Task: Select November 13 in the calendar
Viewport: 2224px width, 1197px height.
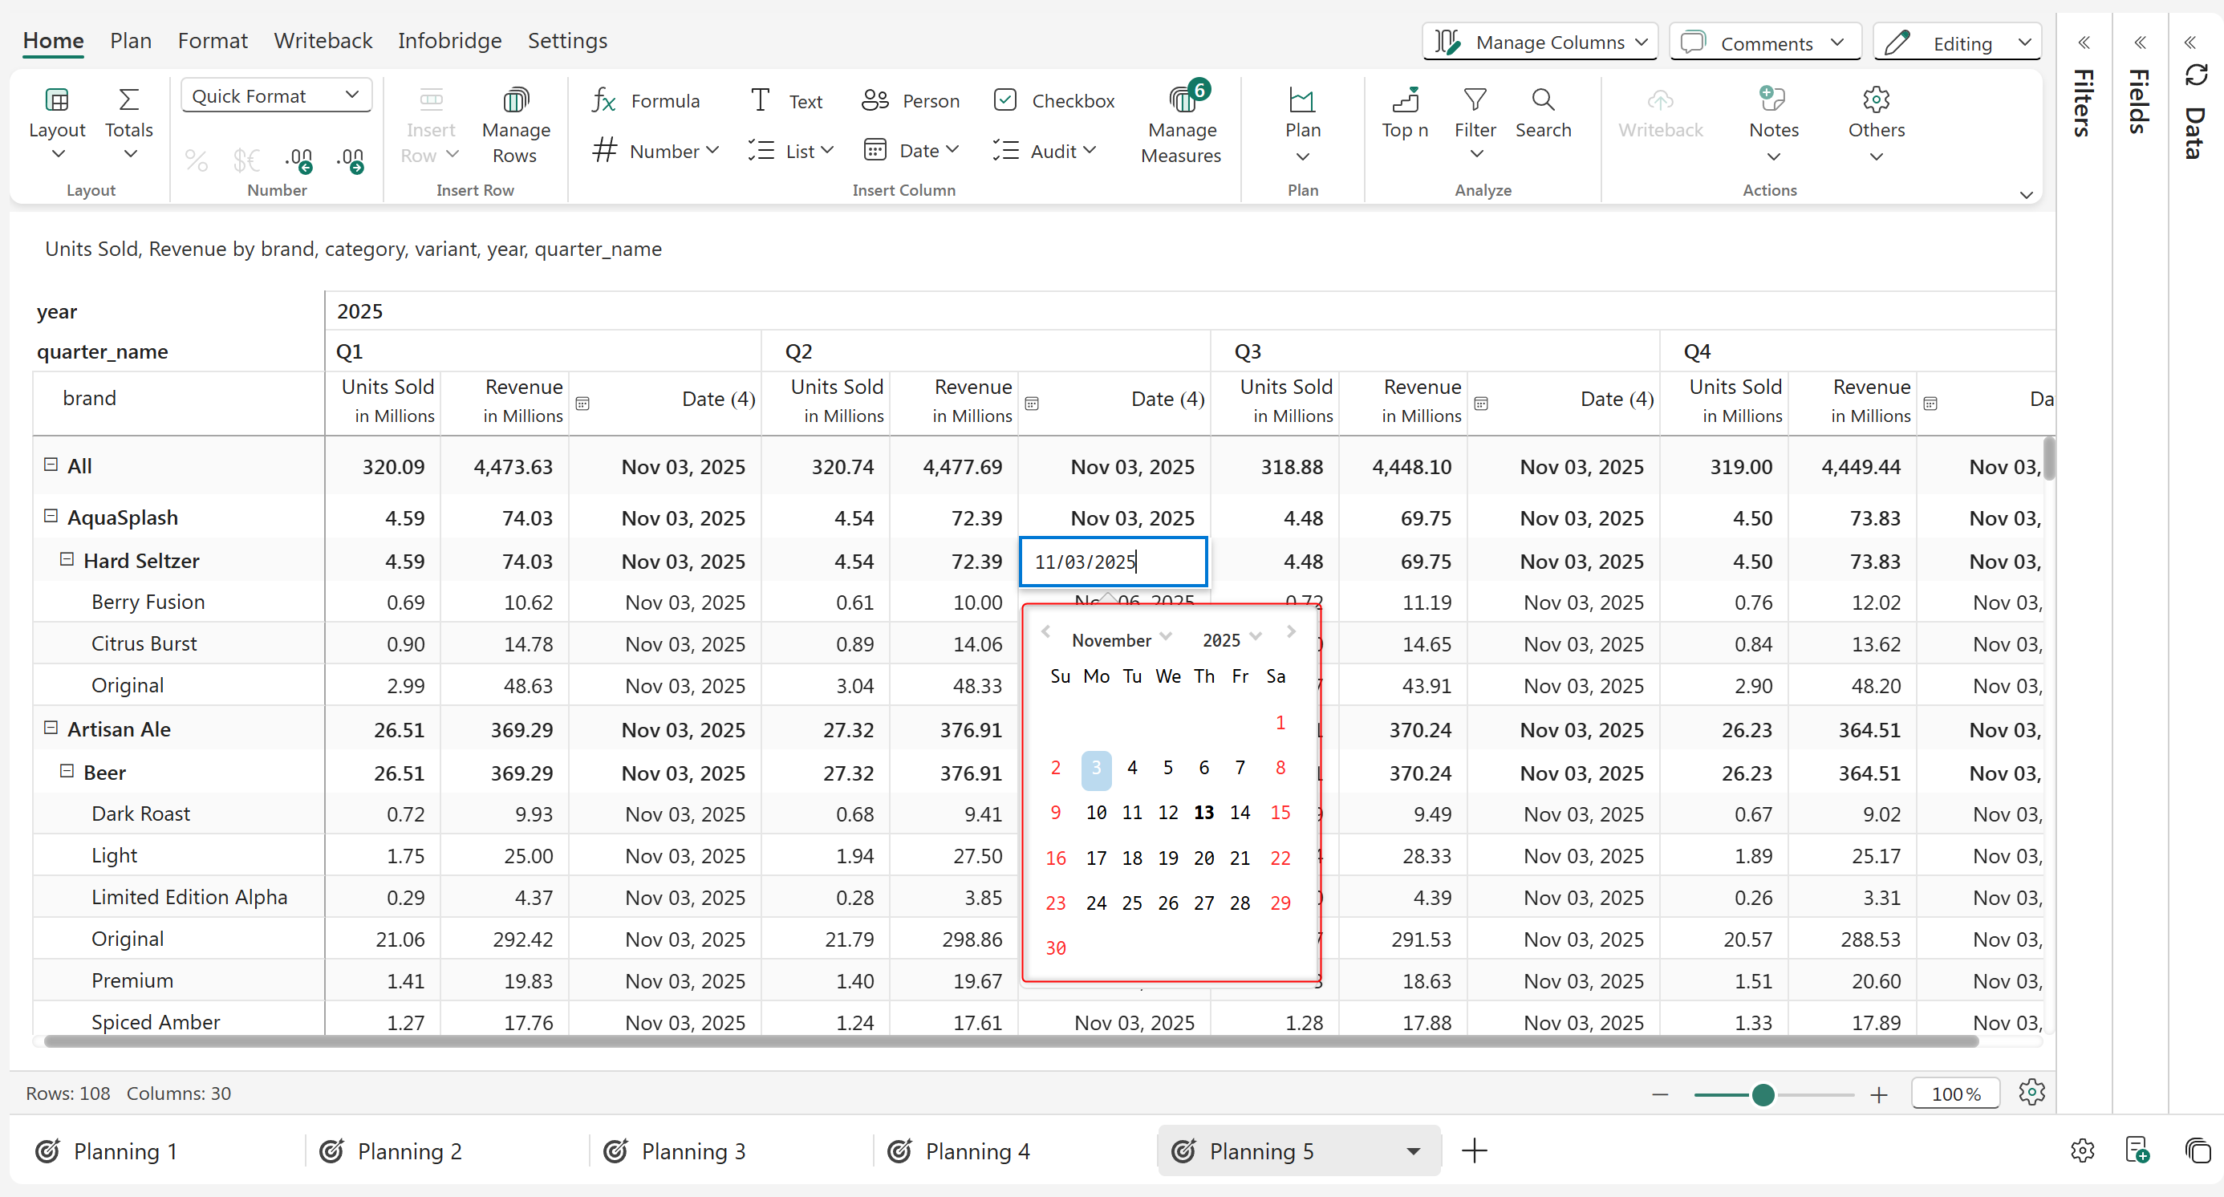Action: (1203, 812)
